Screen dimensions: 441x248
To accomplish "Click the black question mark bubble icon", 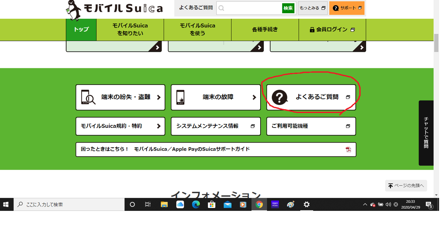I will click(280, 97).
